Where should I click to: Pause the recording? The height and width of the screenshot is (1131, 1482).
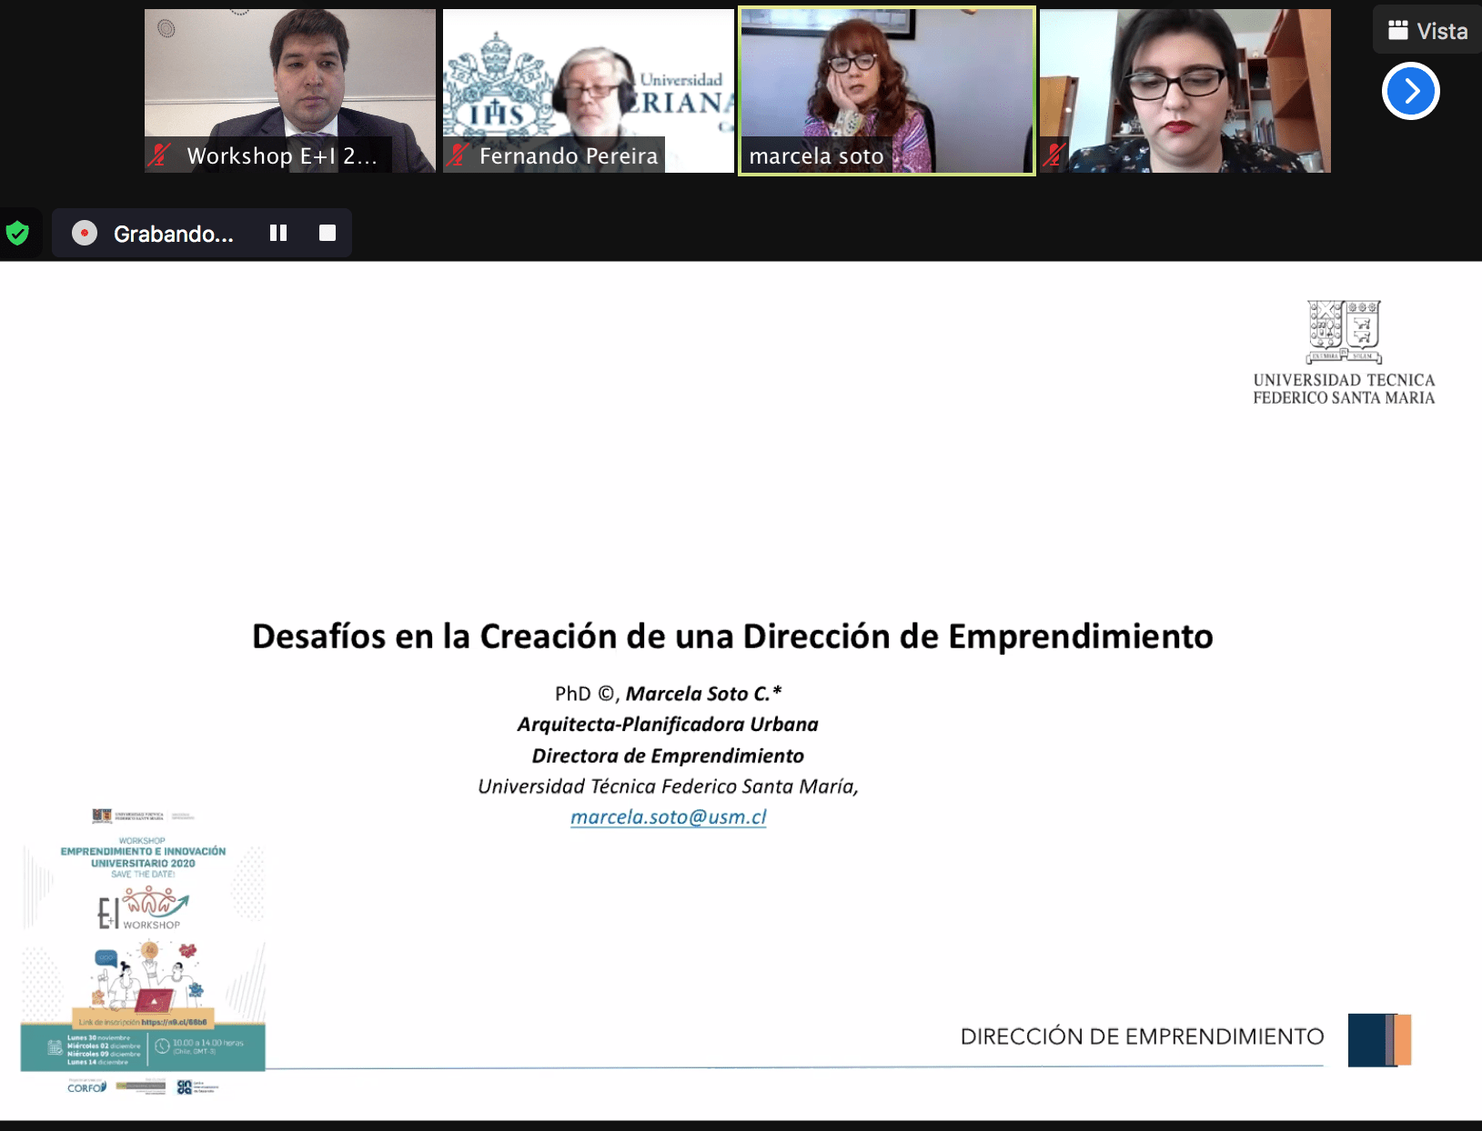(x=278, y=234)
